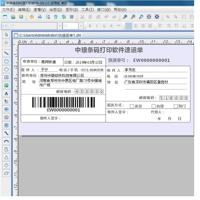200x200 pixels.
Task: Open the 窗口(W) menu
Action: (x=104, y=10)
